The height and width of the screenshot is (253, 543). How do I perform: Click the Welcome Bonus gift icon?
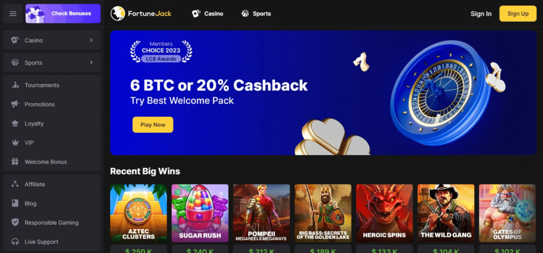(15, 161)
